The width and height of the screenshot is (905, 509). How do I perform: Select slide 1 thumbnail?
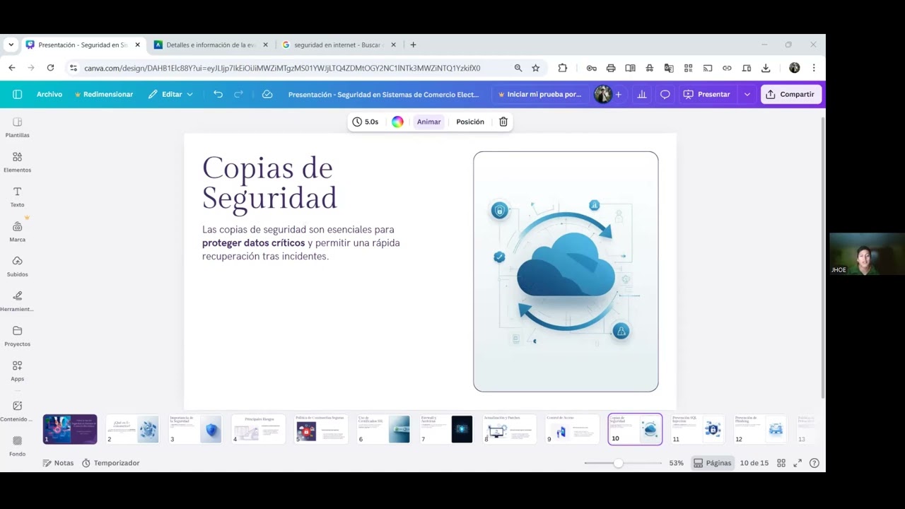(70, 429)
